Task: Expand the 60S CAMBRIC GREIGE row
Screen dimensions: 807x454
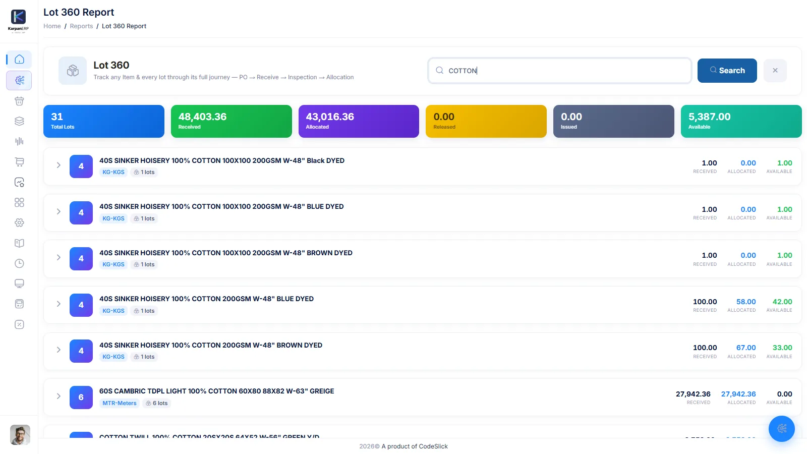Action: (x=59, y=396)
